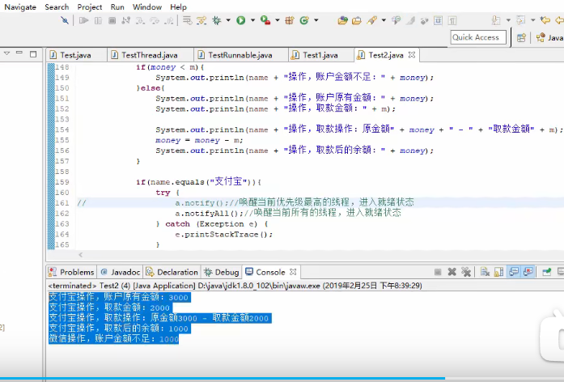Click the Open Type icon
564x382 pixels.
click(343, 20)
